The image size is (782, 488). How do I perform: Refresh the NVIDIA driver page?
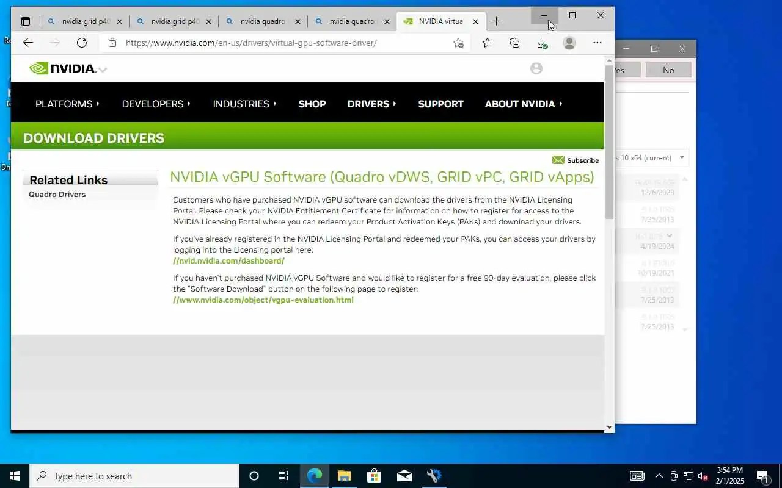pyautogui.click(x=82, y=43)
